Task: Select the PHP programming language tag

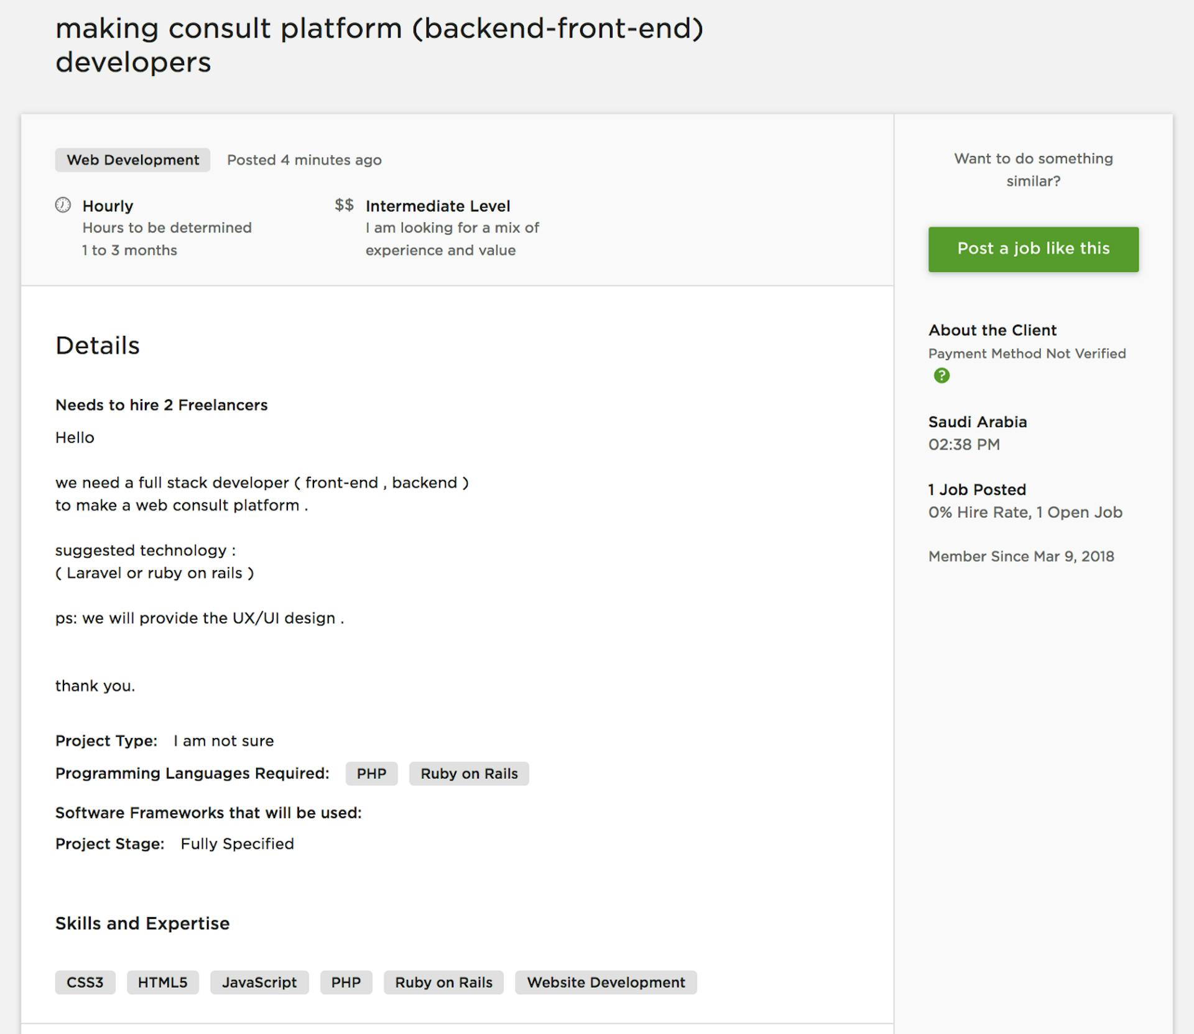Action: pyautogui.click(x=371, y=773)
